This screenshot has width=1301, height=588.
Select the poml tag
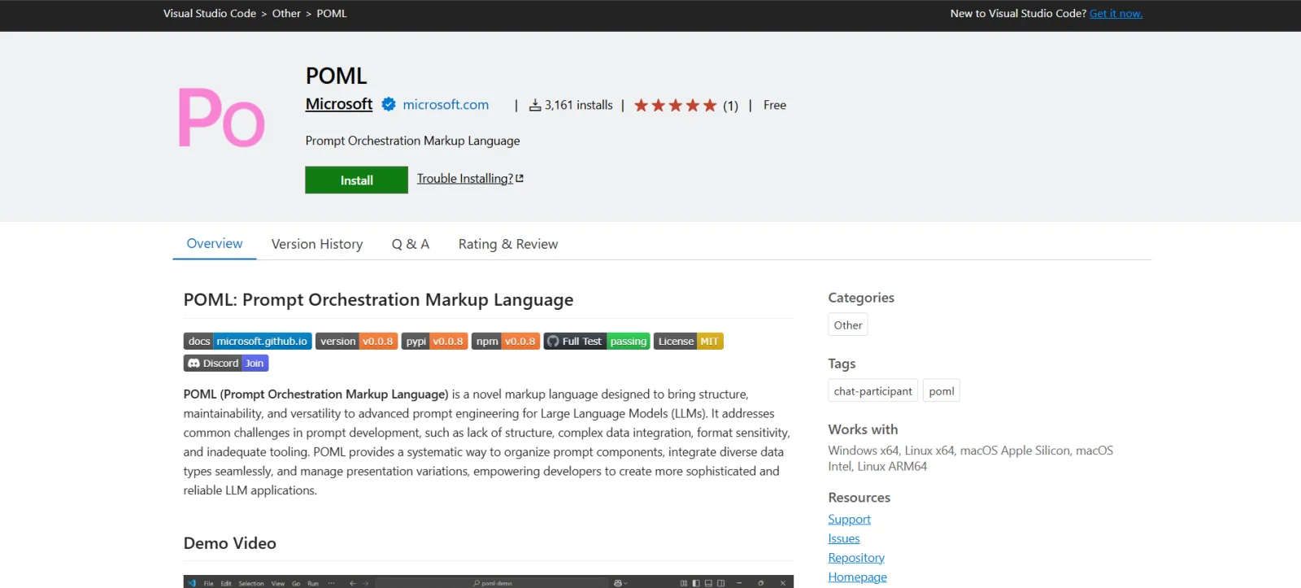(942, 391)
